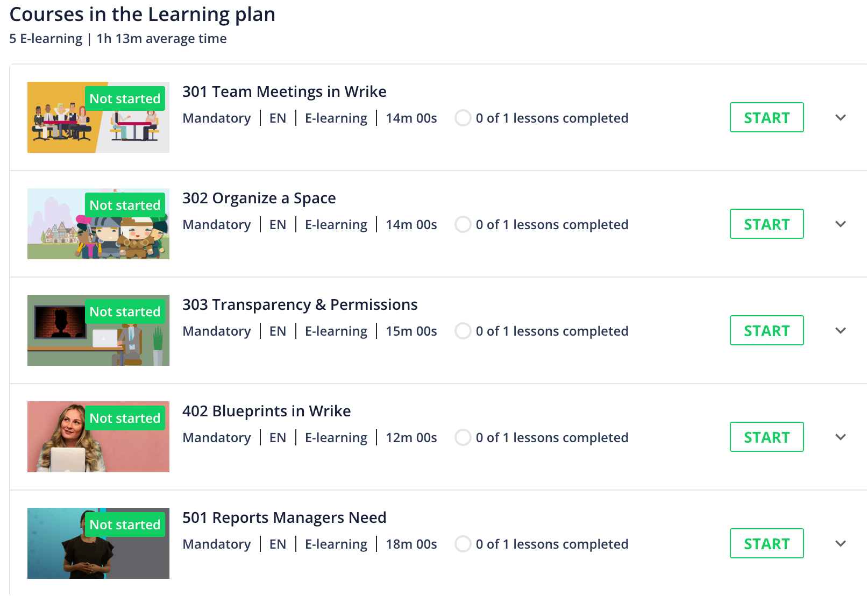Open the "302 Organize a Space" title
867x596 pixels.
pos(259,198)
